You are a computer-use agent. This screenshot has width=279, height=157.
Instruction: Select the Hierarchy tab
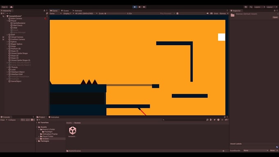point(6,11)
